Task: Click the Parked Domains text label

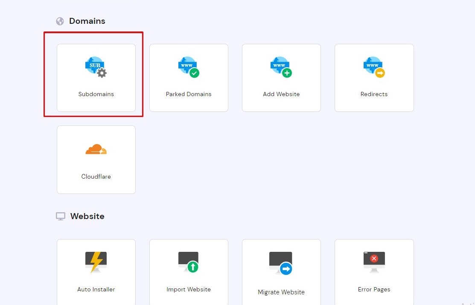Action: [x=189, y=94]
